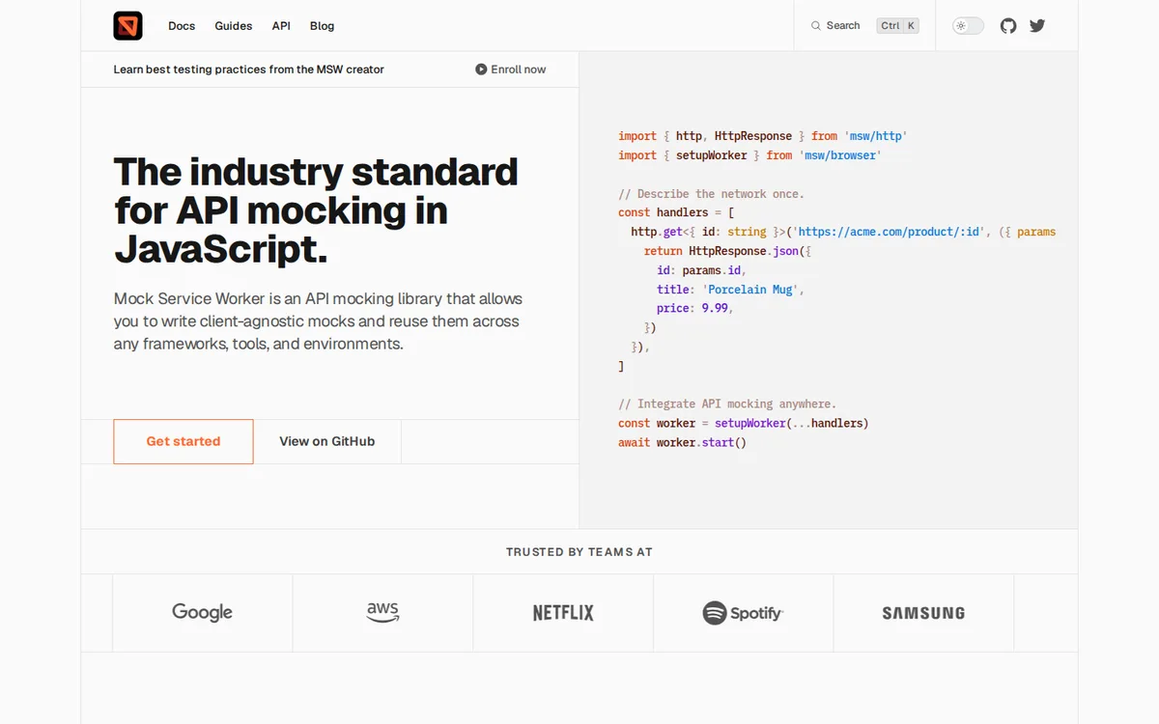Screen dimensions: 1159x724
Task: Click 'Learn best testing practices' banner text
Action: point(249,70)
